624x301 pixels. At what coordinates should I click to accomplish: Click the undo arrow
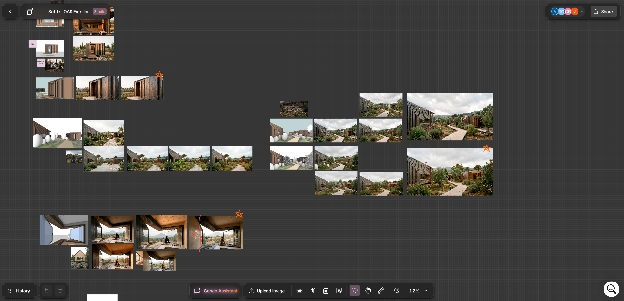click(47, 291)
